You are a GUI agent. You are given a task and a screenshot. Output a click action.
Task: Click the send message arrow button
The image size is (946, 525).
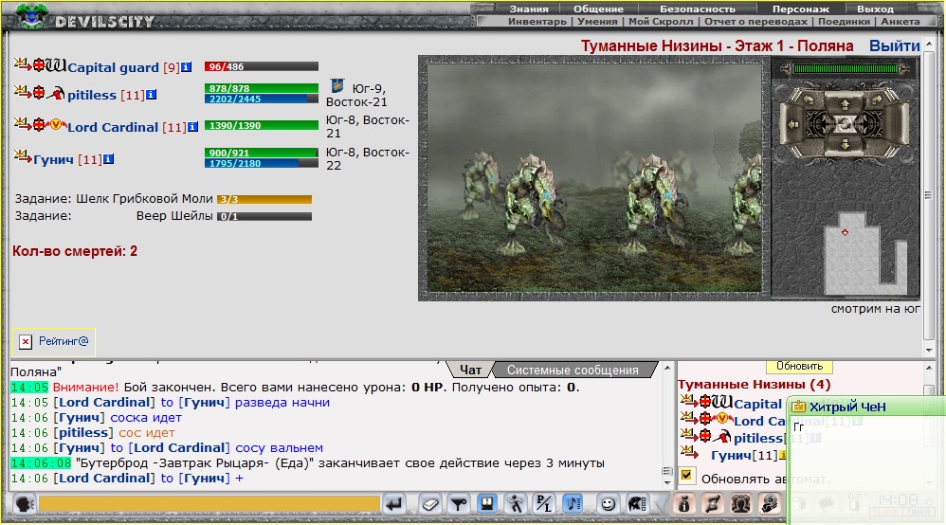click(x=394, y=504)
